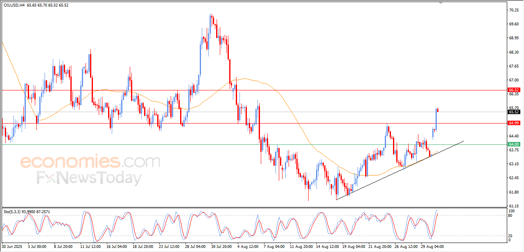Click the 63.10 price axis value
This screenshot has height=252, width=524.
click(514, 164)
